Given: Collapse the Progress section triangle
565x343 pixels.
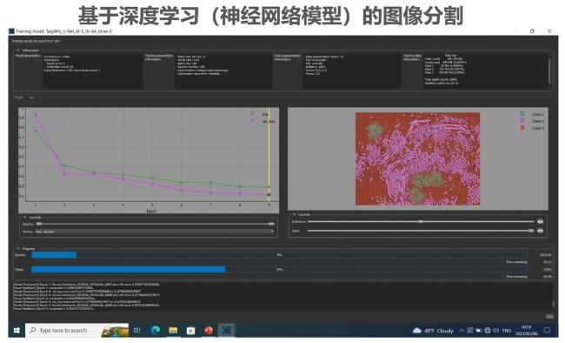Looking at the screenshot, I should click(x=18, y=249).
